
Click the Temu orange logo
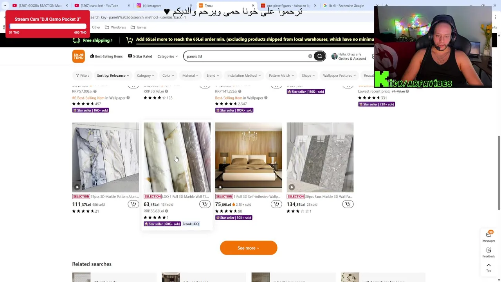pos(78,56)
